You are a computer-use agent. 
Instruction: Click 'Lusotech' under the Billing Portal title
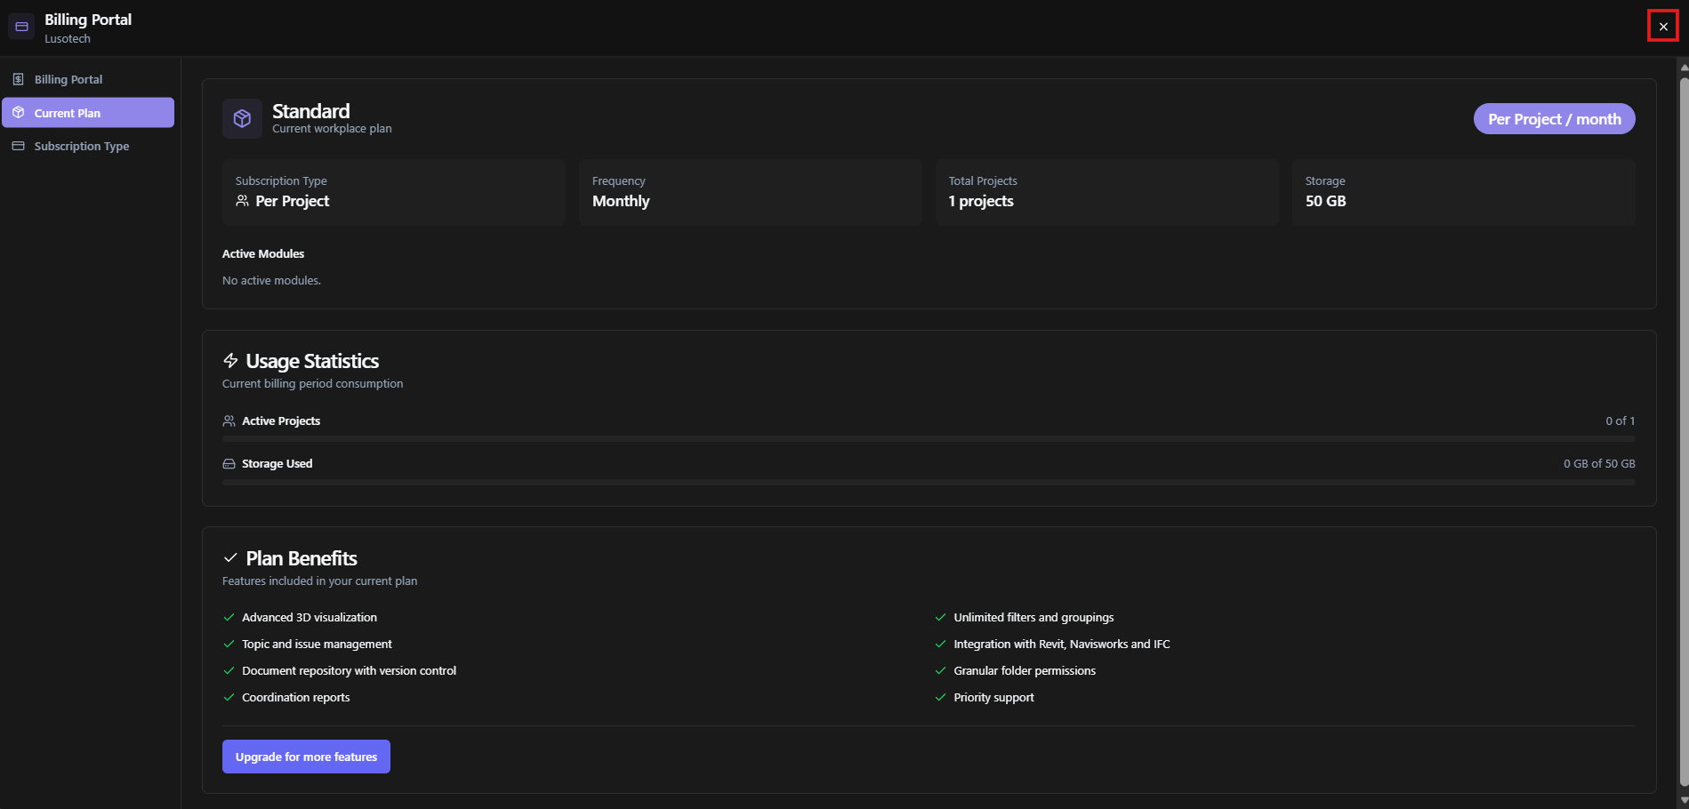[x=68, y=39]
